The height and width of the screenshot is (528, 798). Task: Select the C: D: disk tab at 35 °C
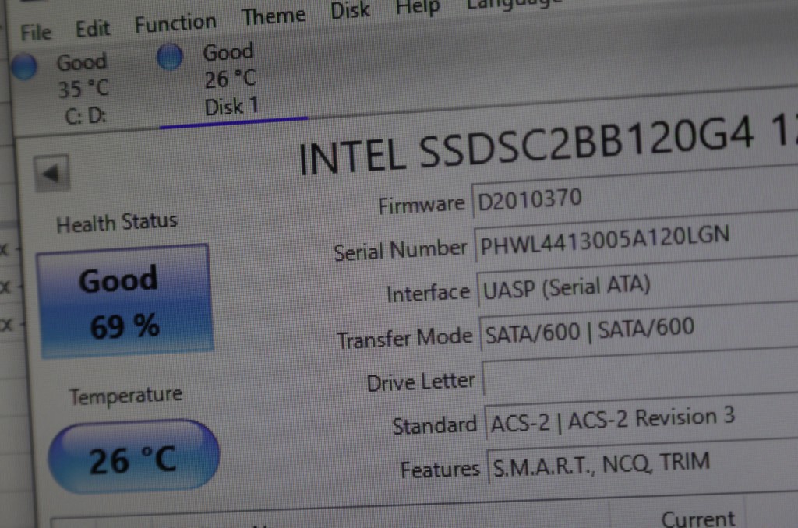[83, 89]
